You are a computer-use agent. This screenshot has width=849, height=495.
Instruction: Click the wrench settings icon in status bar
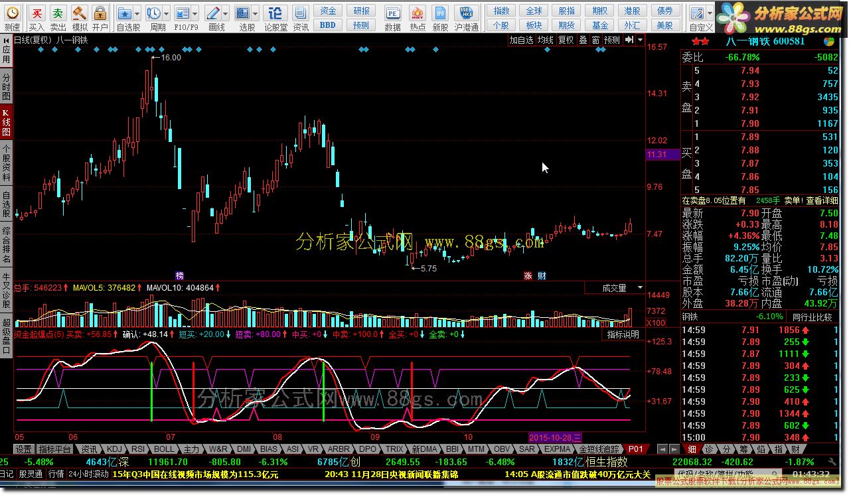(x=832, y=461)
